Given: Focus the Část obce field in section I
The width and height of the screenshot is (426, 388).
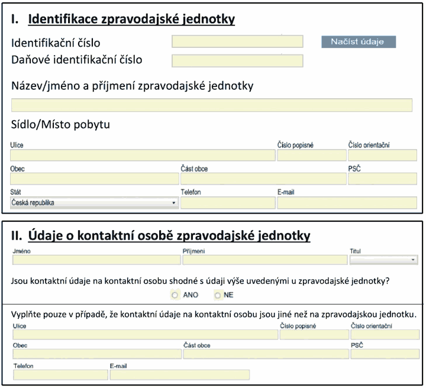Looking at the screenshot, I should [263, 179].
